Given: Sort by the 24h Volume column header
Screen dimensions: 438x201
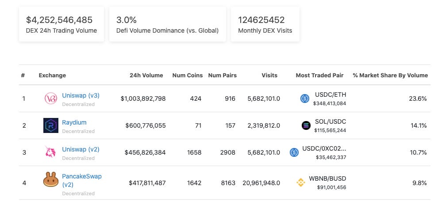Looking at the screenshot, I should click(146, 75).
